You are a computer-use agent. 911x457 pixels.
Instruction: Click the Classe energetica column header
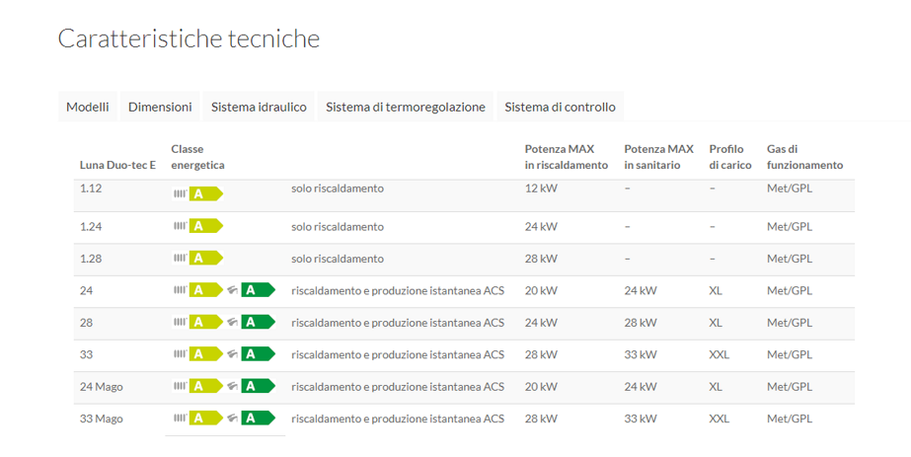click(197, 157)
